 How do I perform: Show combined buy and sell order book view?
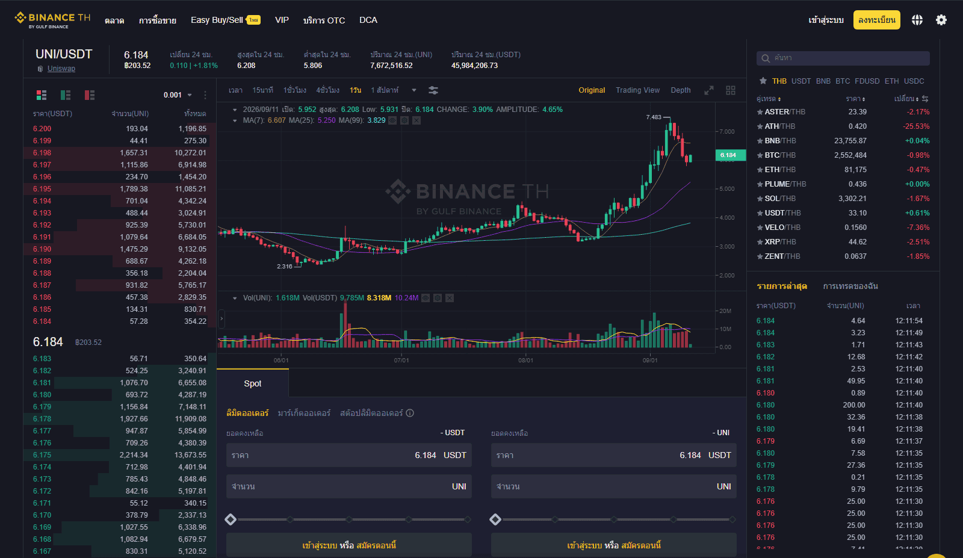pos(42,95)
